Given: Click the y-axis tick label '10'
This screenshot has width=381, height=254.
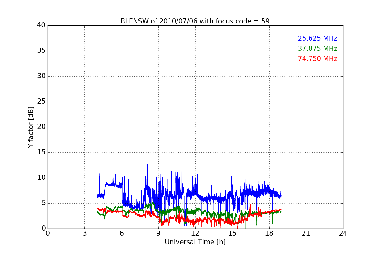Looking at the screenshot, I should (41, 178).
